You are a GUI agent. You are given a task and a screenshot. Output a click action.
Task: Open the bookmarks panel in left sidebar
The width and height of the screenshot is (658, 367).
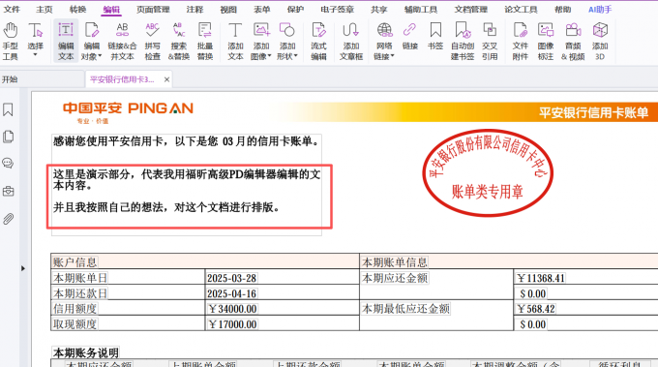[8, 110]
